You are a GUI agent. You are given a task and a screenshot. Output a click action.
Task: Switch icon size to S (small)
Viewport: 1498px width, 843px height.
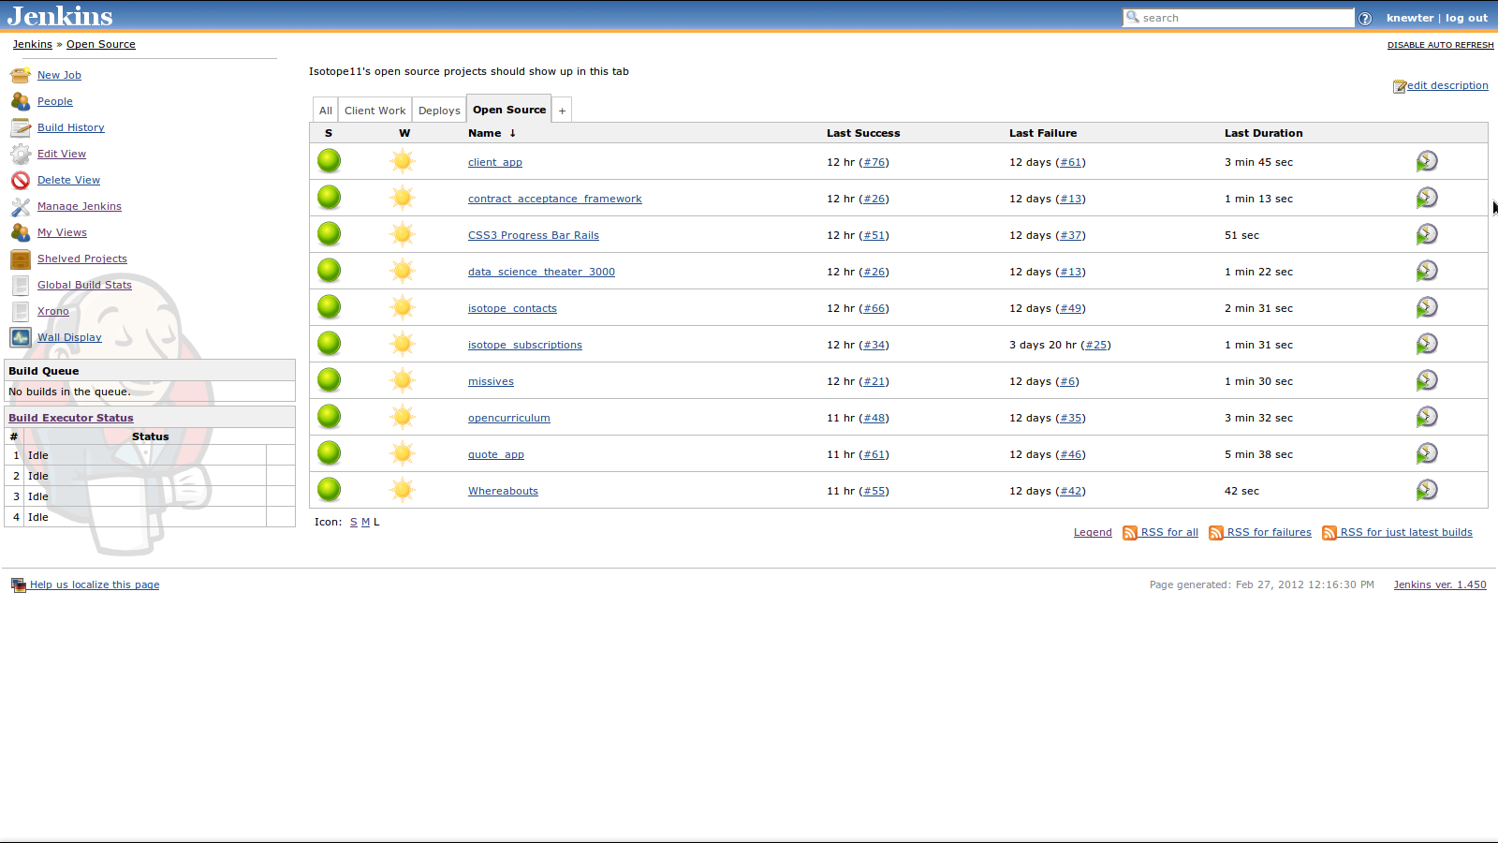[354, 522]
